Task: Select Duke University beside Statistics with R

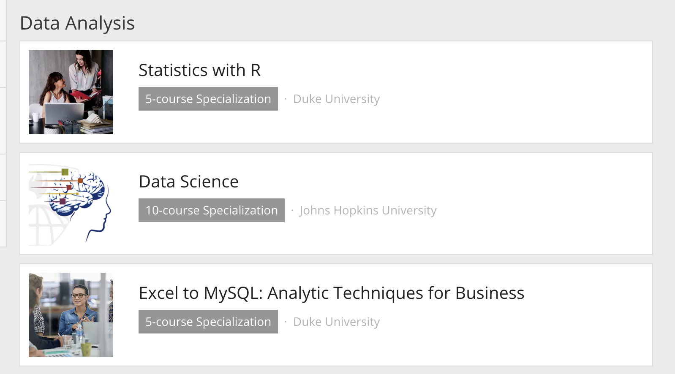Action: point(336,99)
